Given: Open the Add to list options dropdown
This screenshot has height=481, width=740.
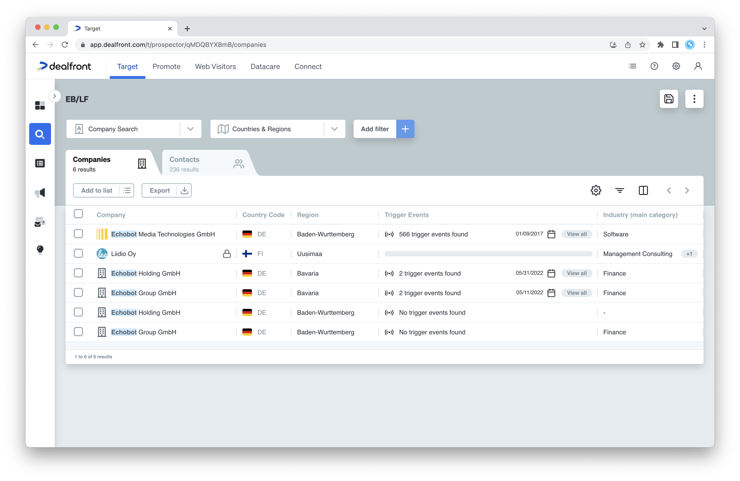Looking at the screenshot, I should tap(127, 190).
